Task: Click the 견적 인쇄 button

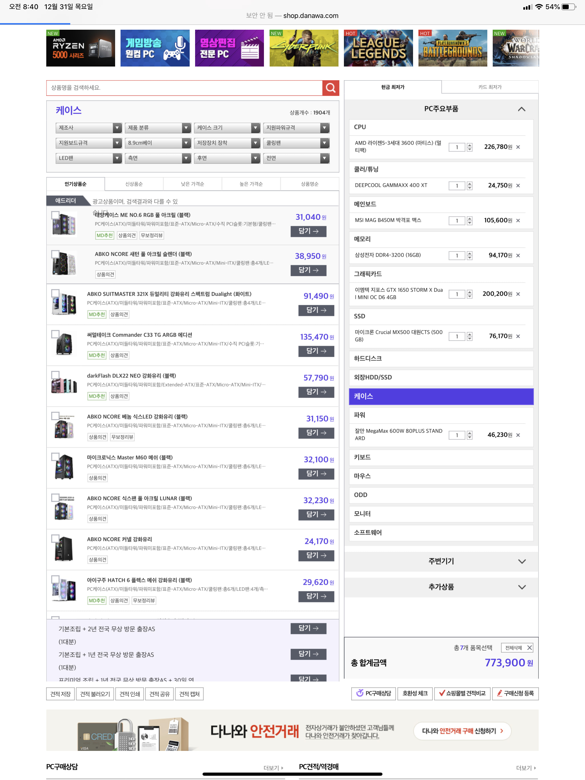Action: tap(129, 694)
